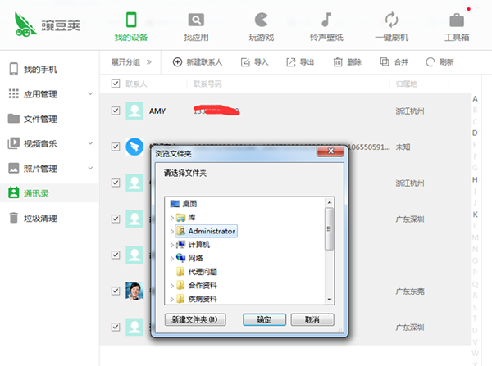Screen dimensions: 492x366
Task: Expand contact groups with 展开分组
Action: [131, 62]
